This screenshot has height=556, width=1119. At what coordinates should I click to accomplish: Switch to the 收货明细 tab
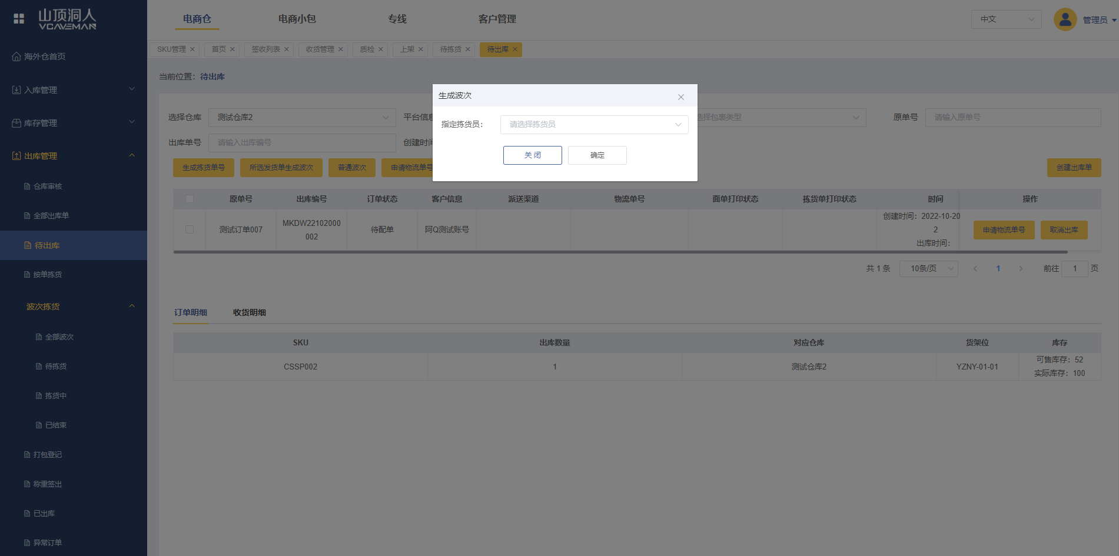click(x=249, y=312)
